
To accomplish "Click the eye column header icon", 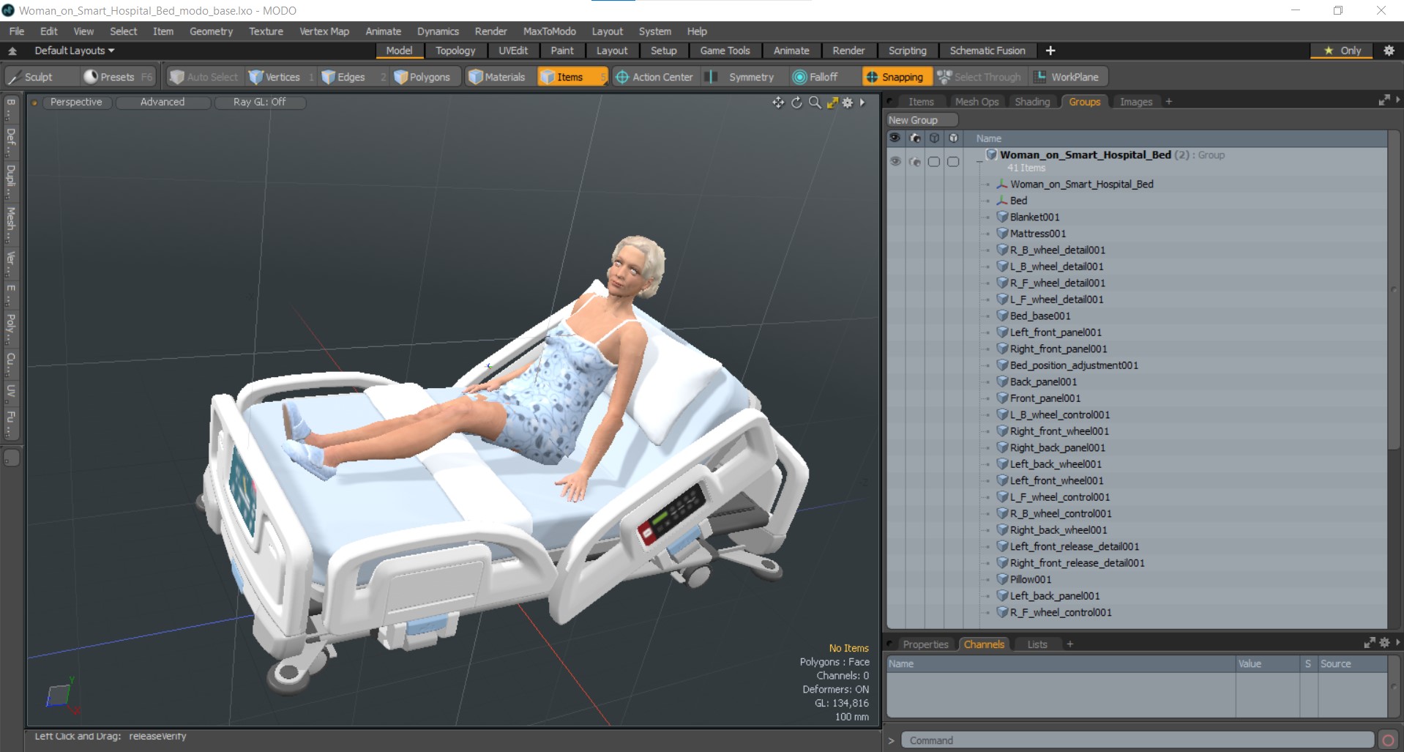I will click(x=895, y=138).
